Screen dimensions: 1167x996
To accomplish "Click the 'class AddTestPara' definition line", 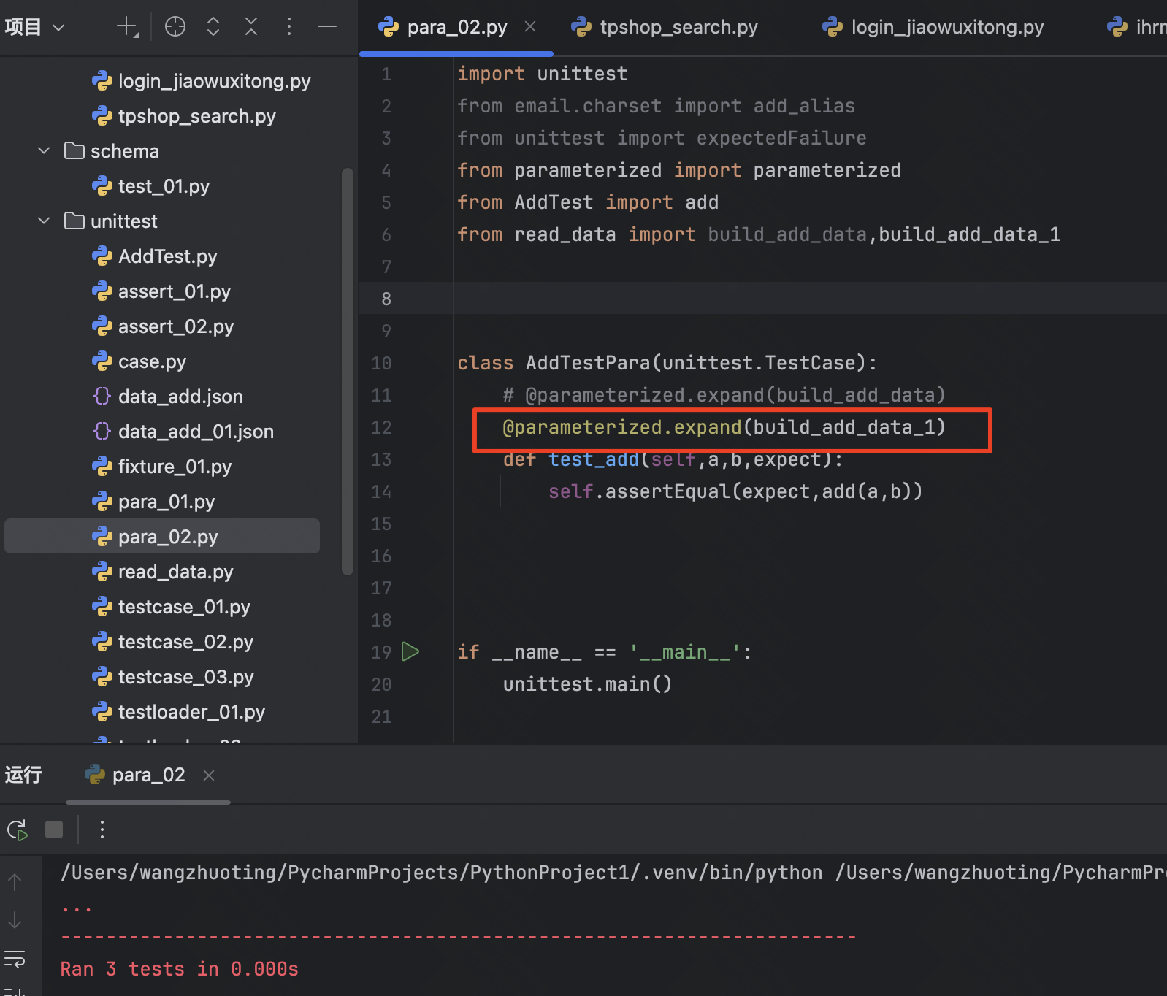I will 667,363.
